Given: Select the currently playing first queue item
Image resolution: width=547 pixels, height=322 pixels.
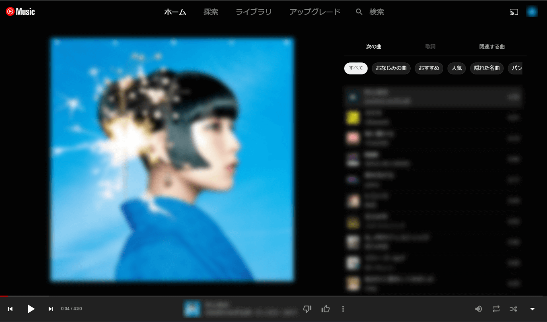Looking at the screenshot, I should coord(434,97).
